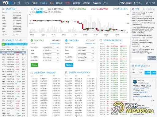The width and height of the screenshot is (157, 117).
Task: Click the Yobit.Net Twitter avatar
Action: 135,82
